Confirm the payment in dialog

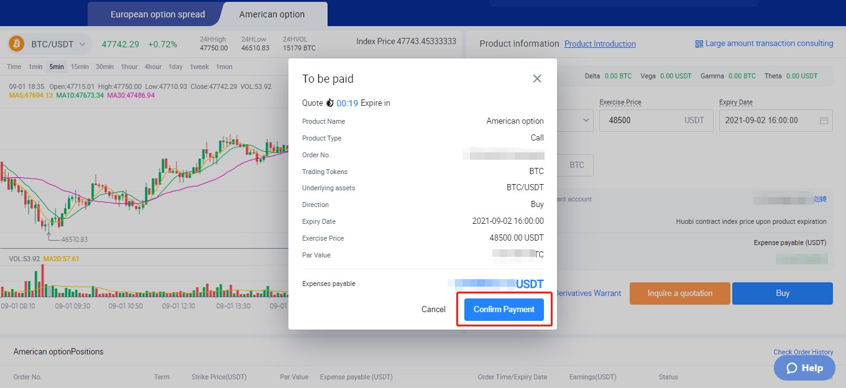pos(503,309)
